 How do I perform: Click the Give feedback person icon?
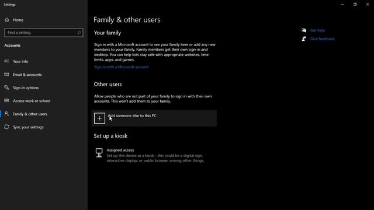pyautogui.click(x=304, y=39)
